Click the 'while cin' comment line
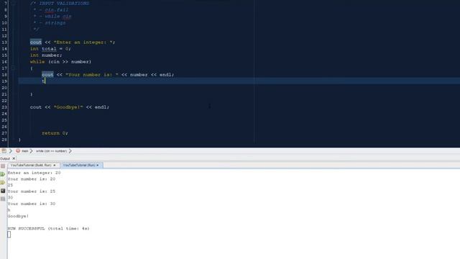 click(52, 16)
